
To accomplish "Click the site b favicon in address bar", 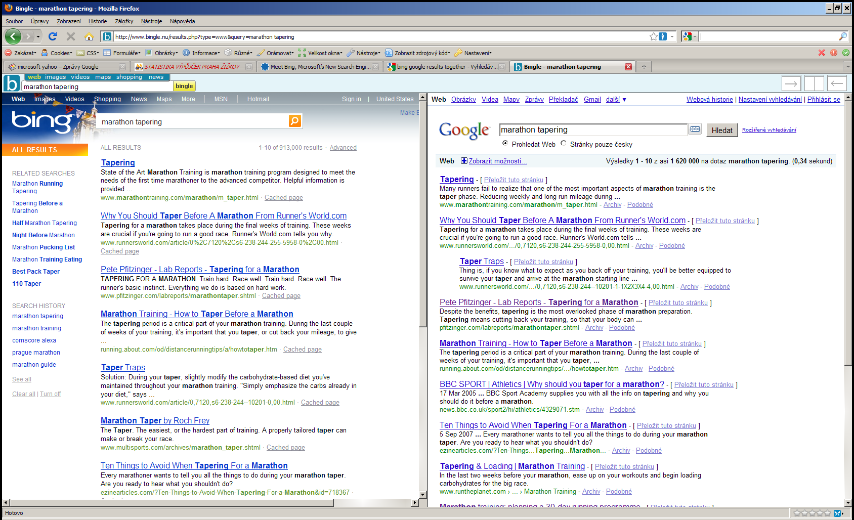I will coord(107,36).
